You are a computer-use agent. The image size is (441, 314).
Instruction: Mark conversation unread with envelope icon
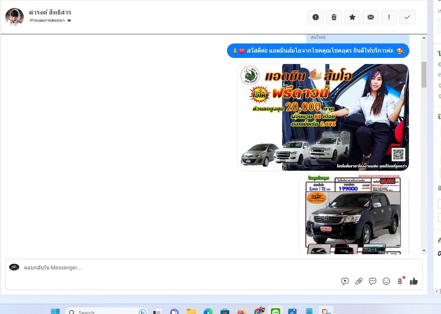click(370, 17)
